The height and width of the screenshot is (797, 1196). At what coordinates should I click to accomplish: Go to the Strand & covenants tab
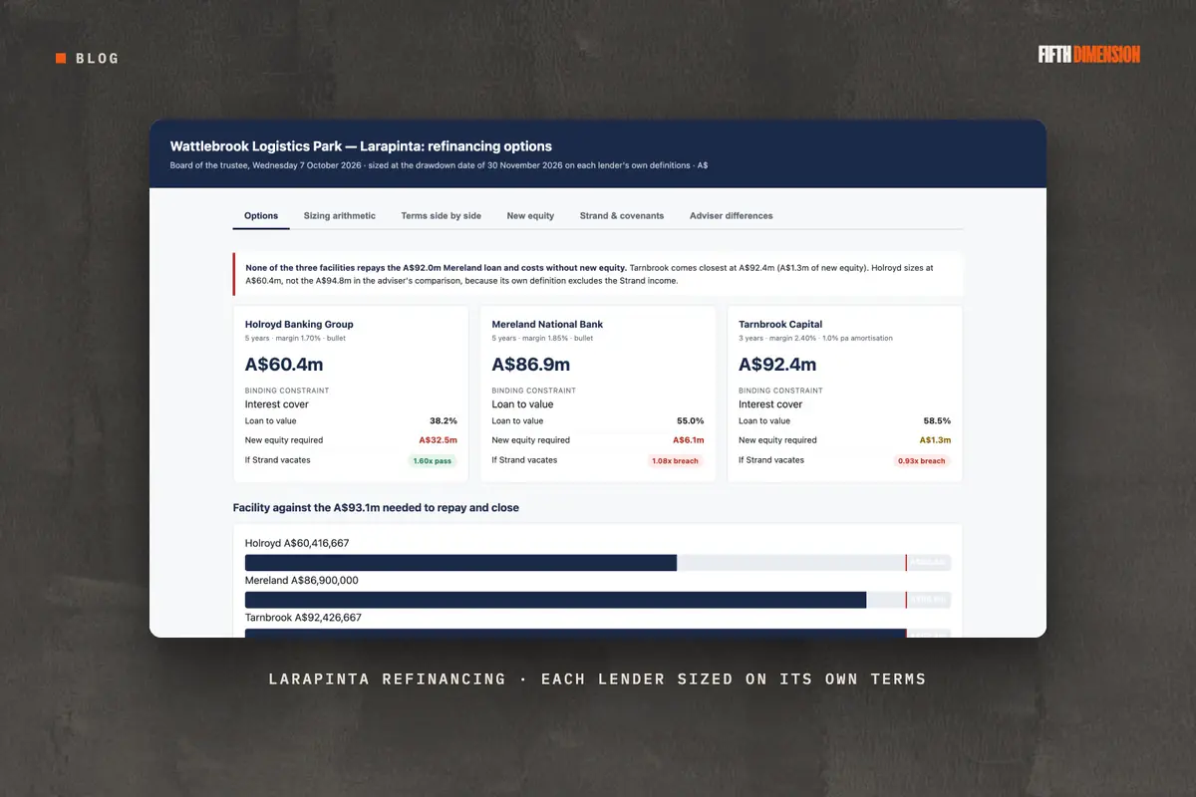[622, 215]
